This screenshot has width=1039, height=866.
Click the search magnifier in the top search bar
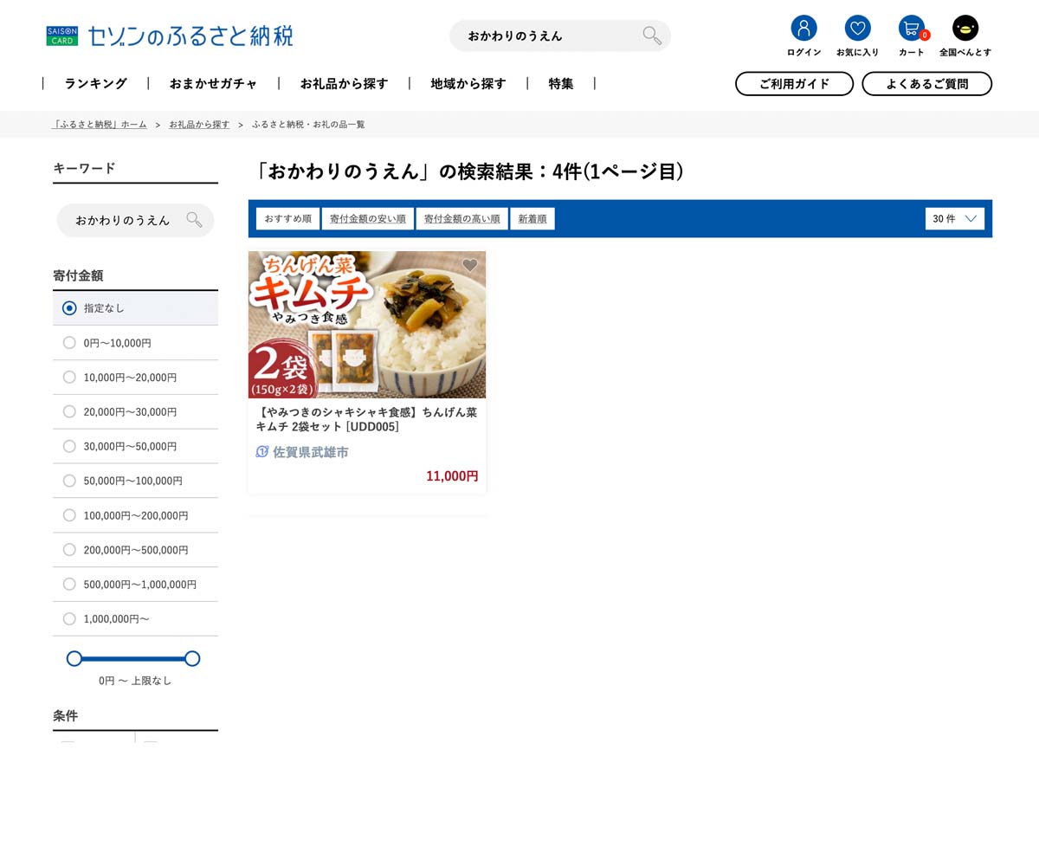651,36
